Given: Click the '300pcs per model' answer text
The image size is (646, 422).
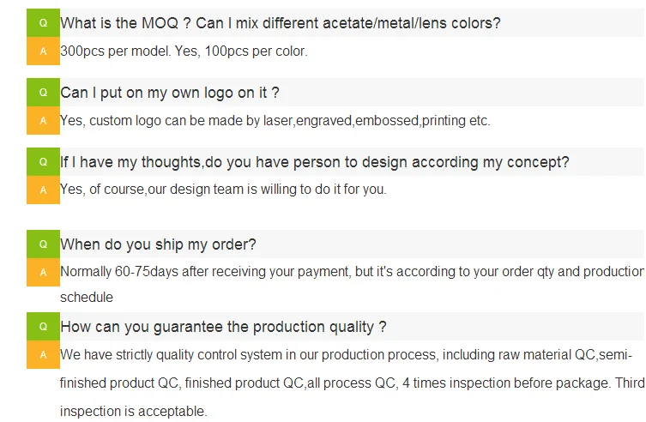Looking at the screenshot, I should tap(184, 51).
